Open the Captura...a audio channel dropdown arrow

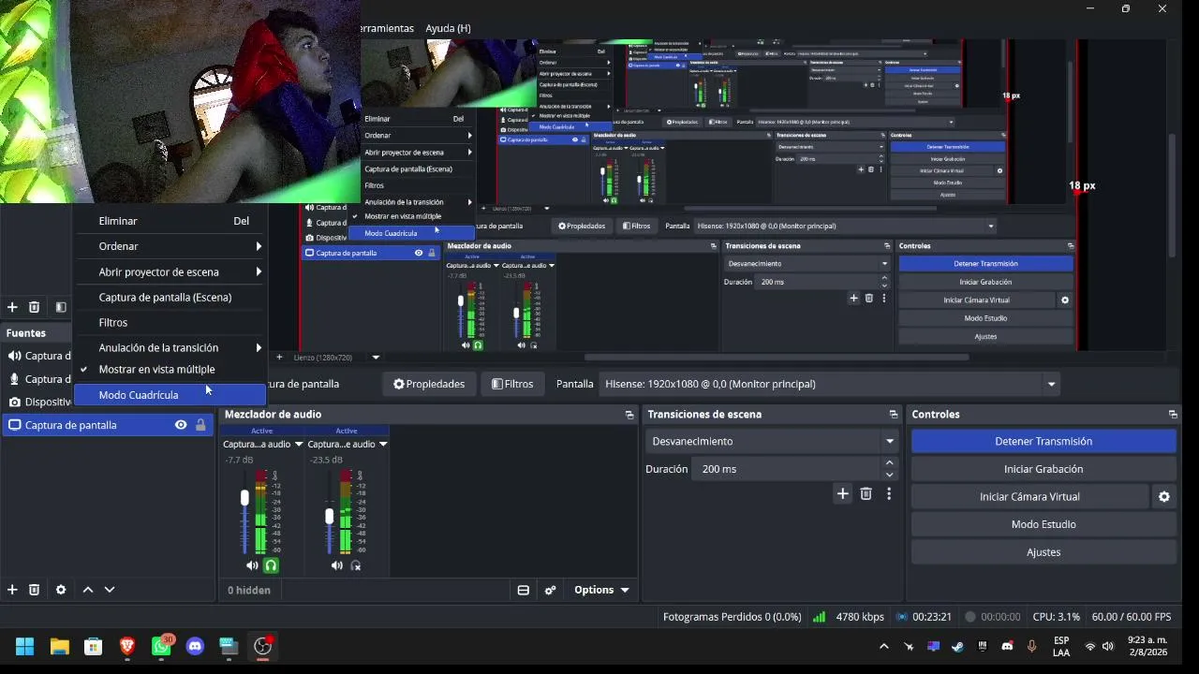click(x=299, y=445)
